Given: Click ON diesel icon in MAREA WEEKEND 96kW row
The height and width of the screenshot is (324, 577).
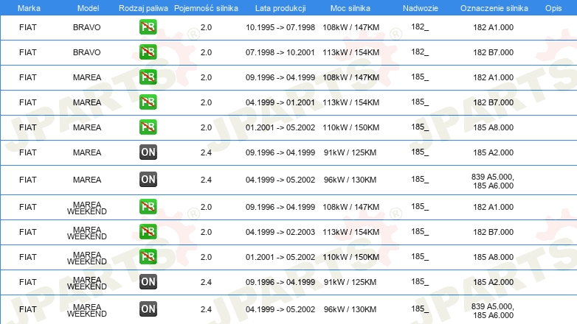Looking at the screenshot, I should [148, 309].
